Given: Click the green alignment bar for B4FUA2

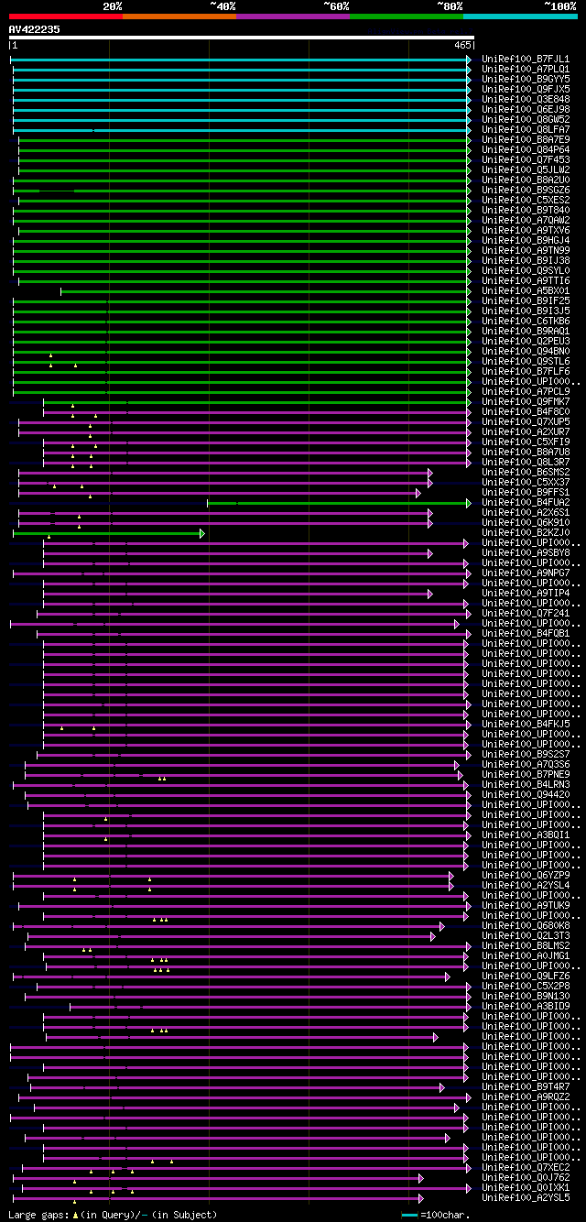Looking at the screenshot, I should [x=340, y=503].
